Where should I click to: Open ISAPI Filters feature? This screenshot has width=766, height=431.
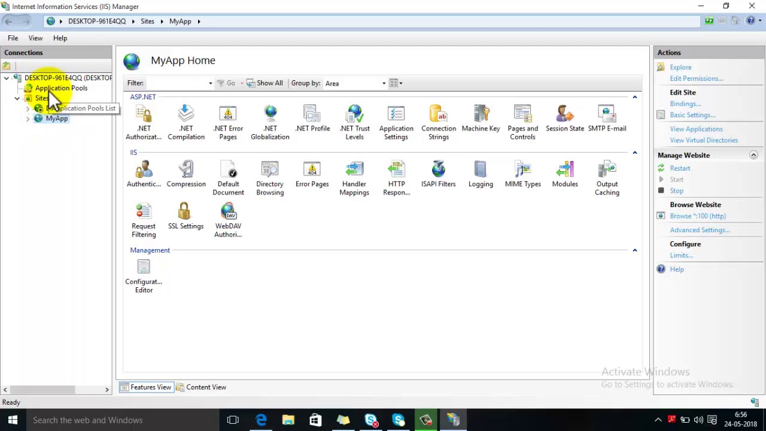438,174
